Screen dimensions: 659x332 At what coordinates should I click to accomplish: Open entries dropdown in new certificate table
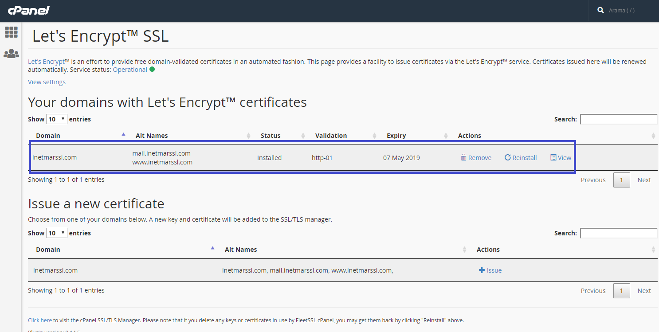[x=57, y=233]
